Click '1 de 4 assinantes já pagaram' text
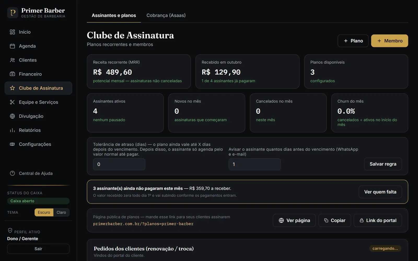 [228, 81]
